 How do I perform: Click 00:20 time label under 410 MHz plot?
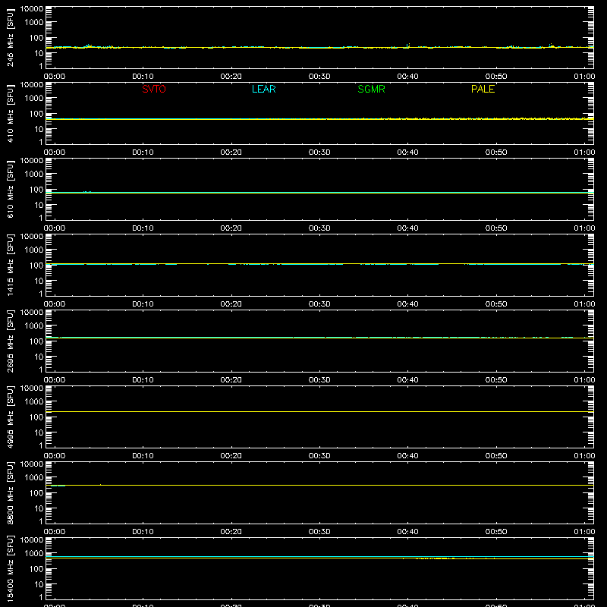[231, 153]
